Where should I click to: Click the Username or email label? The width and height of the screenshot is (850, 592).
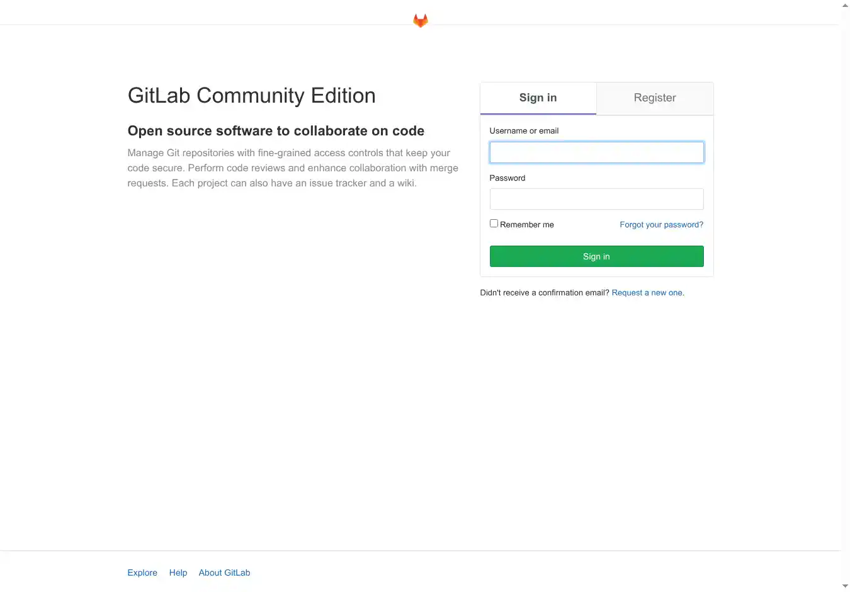tap(524, 131)
